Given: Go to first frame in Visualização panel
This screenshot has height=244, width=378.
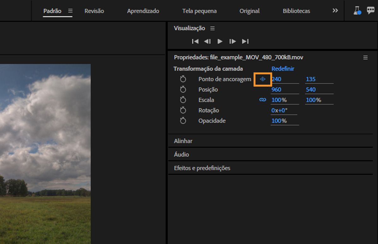Looking at the screenshot, I should pyautogui.click(x=195, y=41).
